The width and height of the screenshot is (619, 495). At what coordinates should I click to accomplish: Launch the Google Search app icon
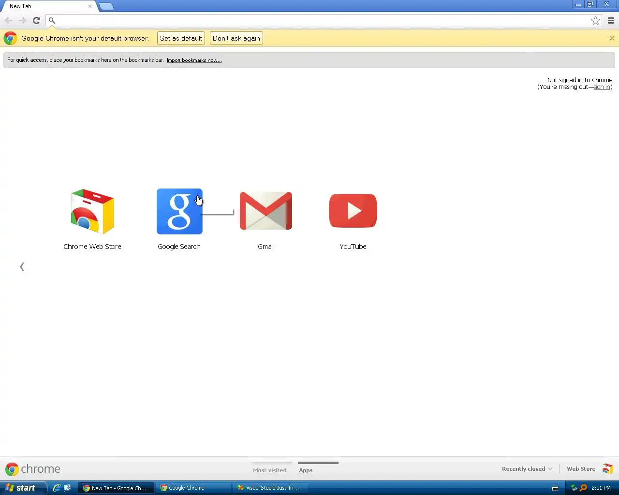pos(179,212)
